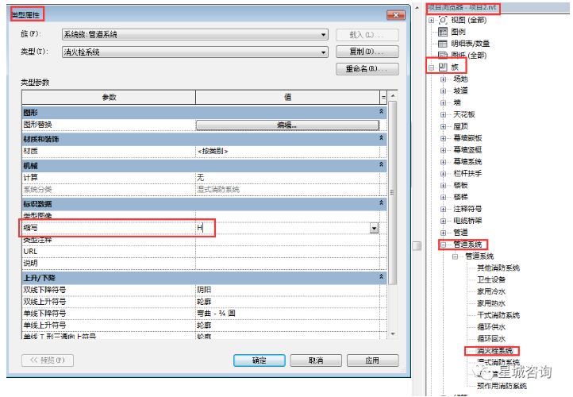Select 家用冷水 tree item

(x=491, y=291)
